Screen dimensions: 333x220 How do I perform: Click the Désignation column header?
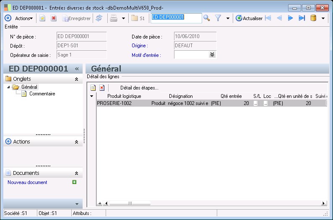pyautogui.click(x=181, y=96)
